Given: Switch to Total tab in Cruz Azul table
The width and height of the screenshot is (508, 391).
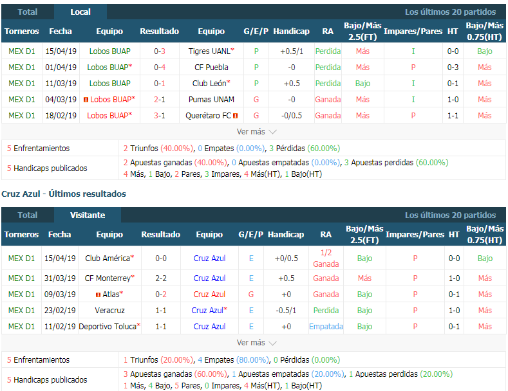Looking at the screenshot, I should click(x=28, y=215).
